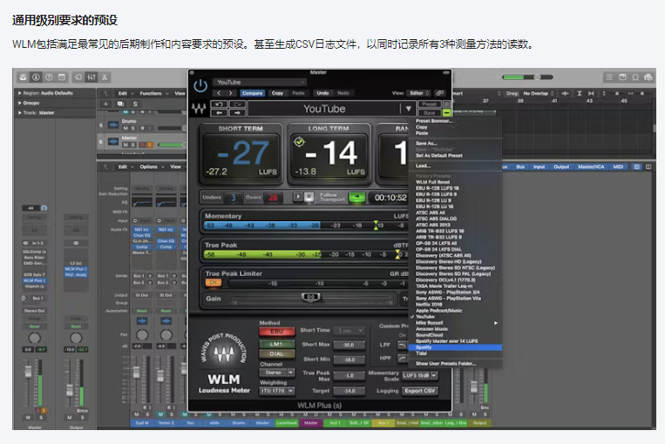Click Copy button in plugin header

277,93
